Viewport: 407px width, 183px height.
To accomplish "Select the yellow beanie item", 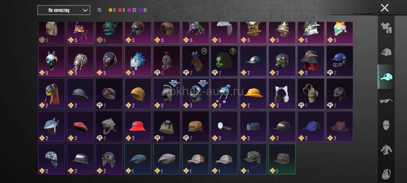I will tap(138, 94).
